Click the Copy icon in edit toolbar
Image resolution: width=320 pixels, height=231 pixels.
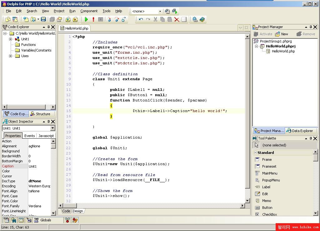pyautogui.click(x=162, y=19)
